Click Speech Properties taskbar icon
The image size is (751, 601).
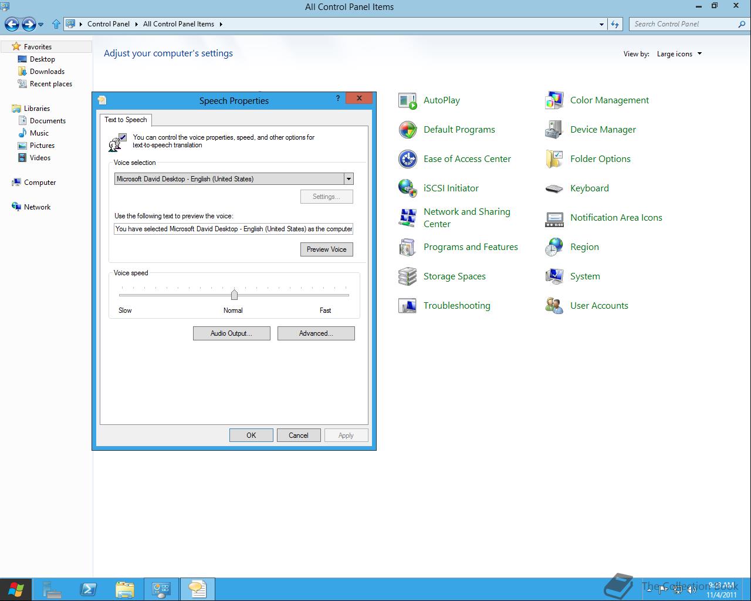[x=198, y=589]
